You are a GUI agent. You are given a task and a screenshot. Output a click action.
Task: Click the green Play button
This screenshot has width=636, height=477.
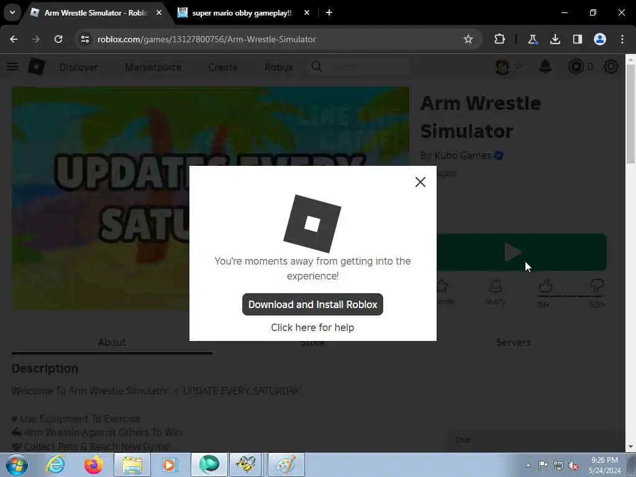pyautogui.click(x=522, y=252)
